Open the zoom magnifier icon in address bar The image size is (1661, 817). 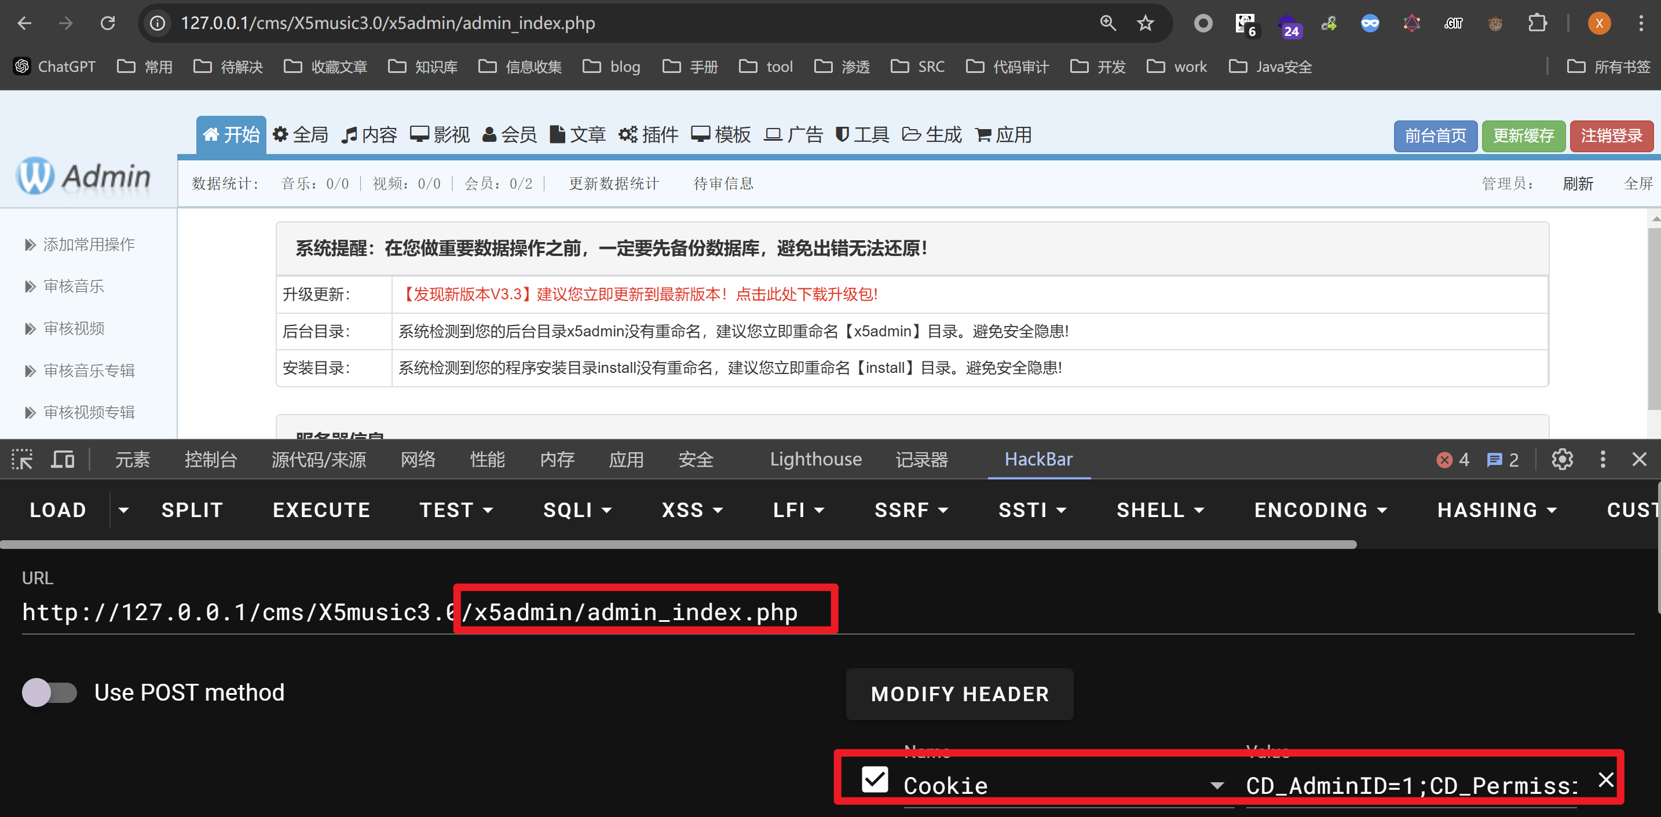point(1108,23)
